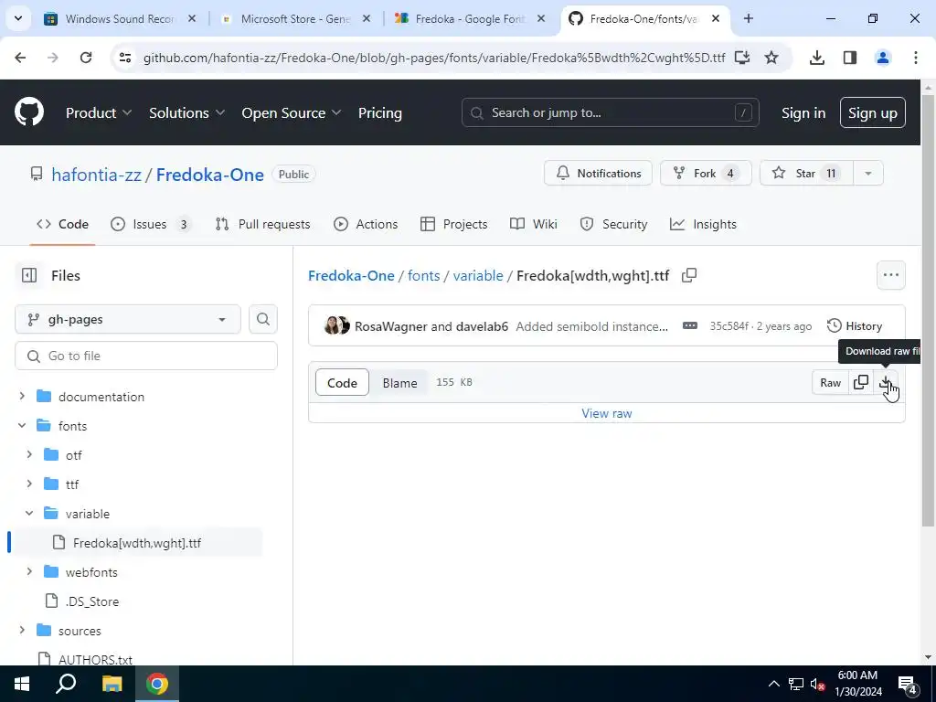Click the download raw file icon
The width and height of the screenshot is (936, 702).
pos(887,383)
